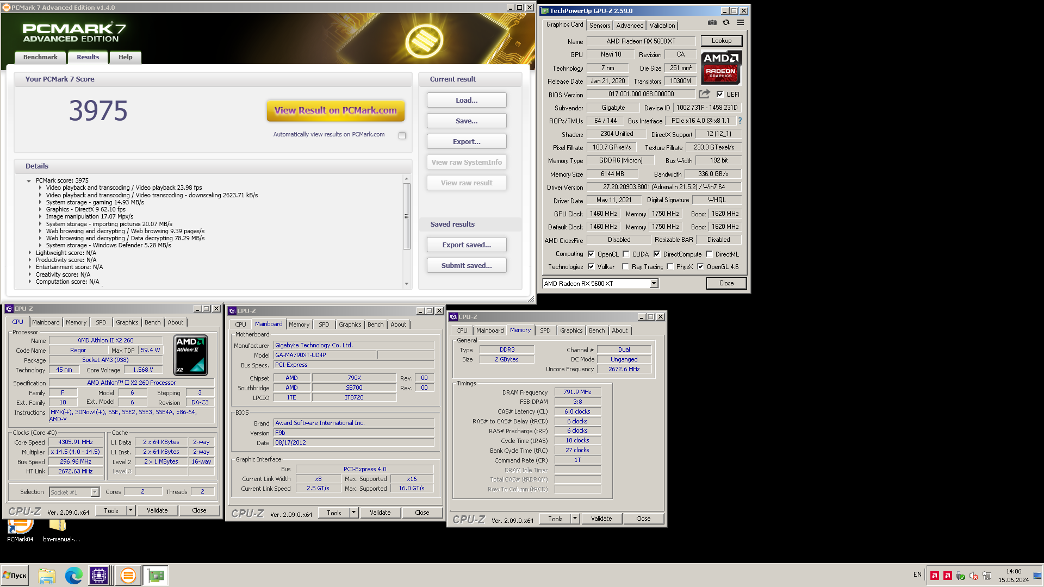
Task: Toggle the DirectCompute checkbox
Action: tap(657, 254)
